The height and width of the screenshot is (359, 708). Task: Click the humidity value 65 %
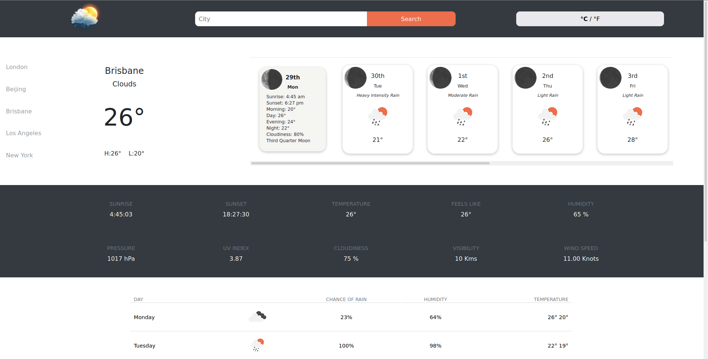pyautogui.click(x=581, y=214)
